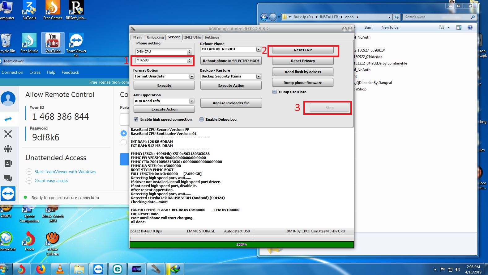488x275 pixels.
Task: Click the Reset Privacy button
Action: [303, 61]
